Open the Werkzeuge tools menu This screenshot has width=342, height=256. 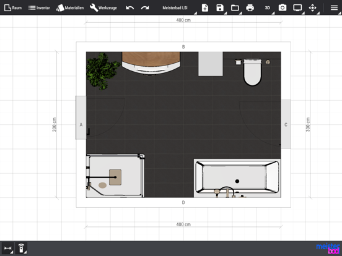point(103,8)
